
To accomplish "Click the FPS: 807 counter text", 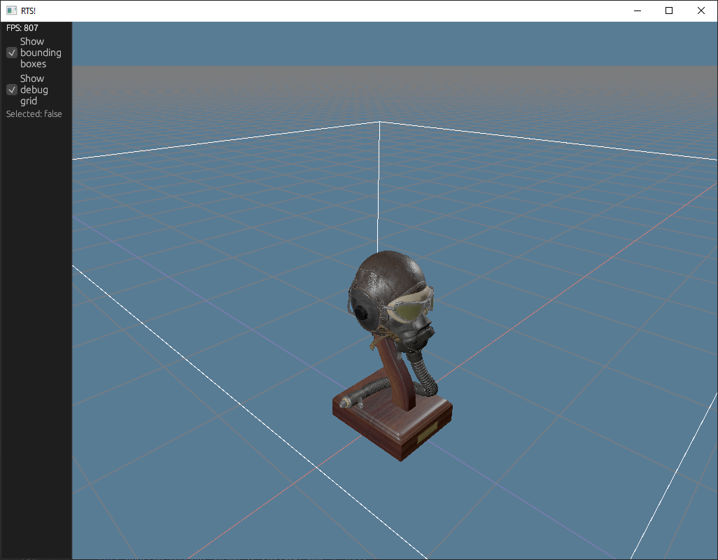I will pyautogui.click(x=22, y=28).
